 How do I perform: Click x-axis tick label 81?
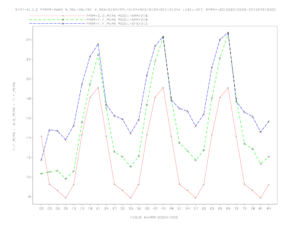point(261,208)
